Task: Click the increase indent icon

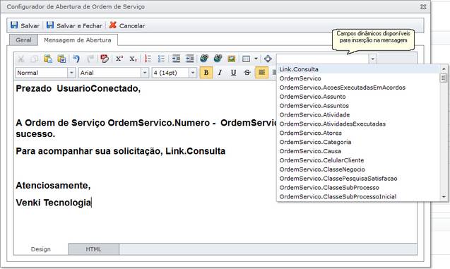Action: click(x=190, y=59)
